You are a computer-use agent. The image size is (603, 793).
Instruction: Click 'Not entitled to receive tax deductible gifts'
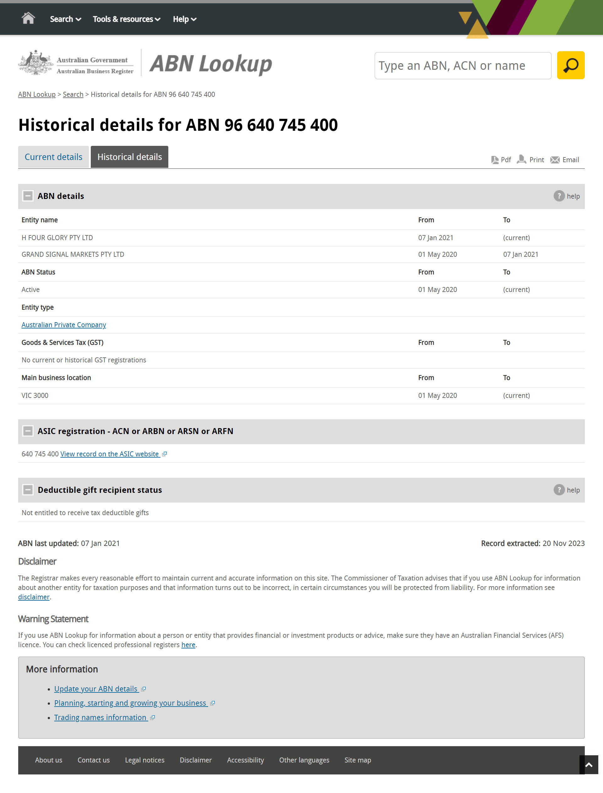[x=85, y=513]
